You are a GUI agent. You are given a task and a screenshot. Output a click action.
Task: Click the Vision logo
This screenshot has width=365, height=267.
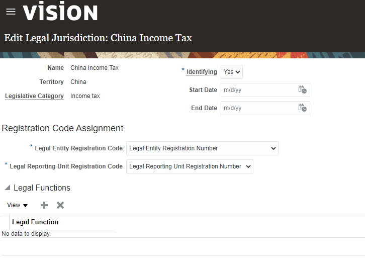pyautogui.click(x=60, y=12)
